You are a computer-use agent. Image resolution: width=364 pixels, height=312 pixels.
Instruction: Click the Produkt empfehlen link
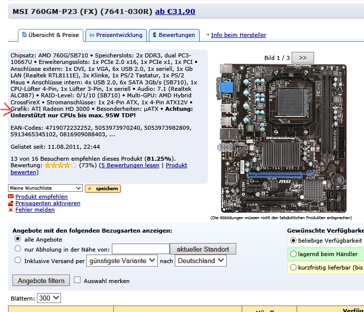41,197
